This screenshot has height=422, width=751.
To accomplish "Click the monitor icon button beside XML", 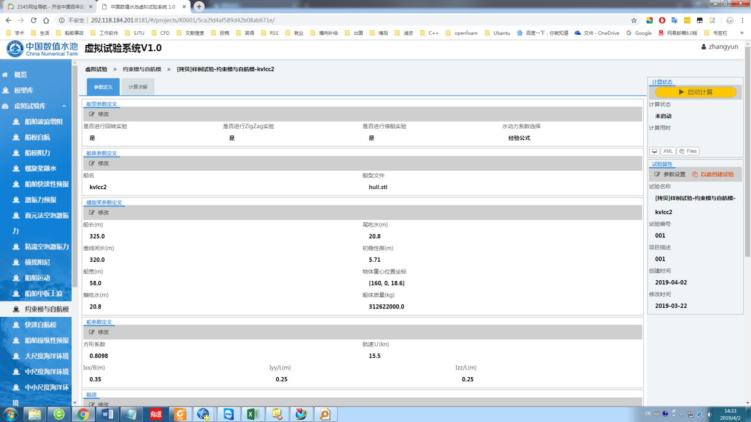I will [654, 151].
